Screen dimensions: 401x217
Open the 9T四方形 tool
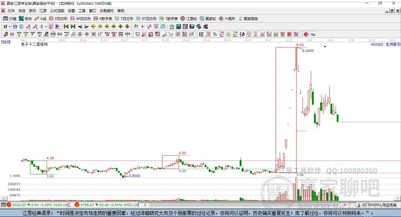coord(146,19)
